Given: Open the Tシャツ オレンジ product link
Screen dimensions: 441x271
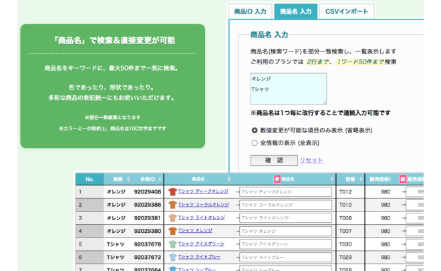Looking at the screenshot, I should pyautogui.click(x=195, y=230).
